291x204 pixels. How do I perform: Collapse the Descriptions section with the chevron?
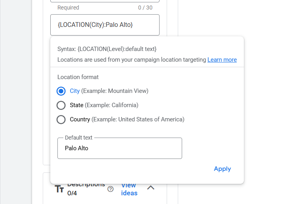click(150, 188)
